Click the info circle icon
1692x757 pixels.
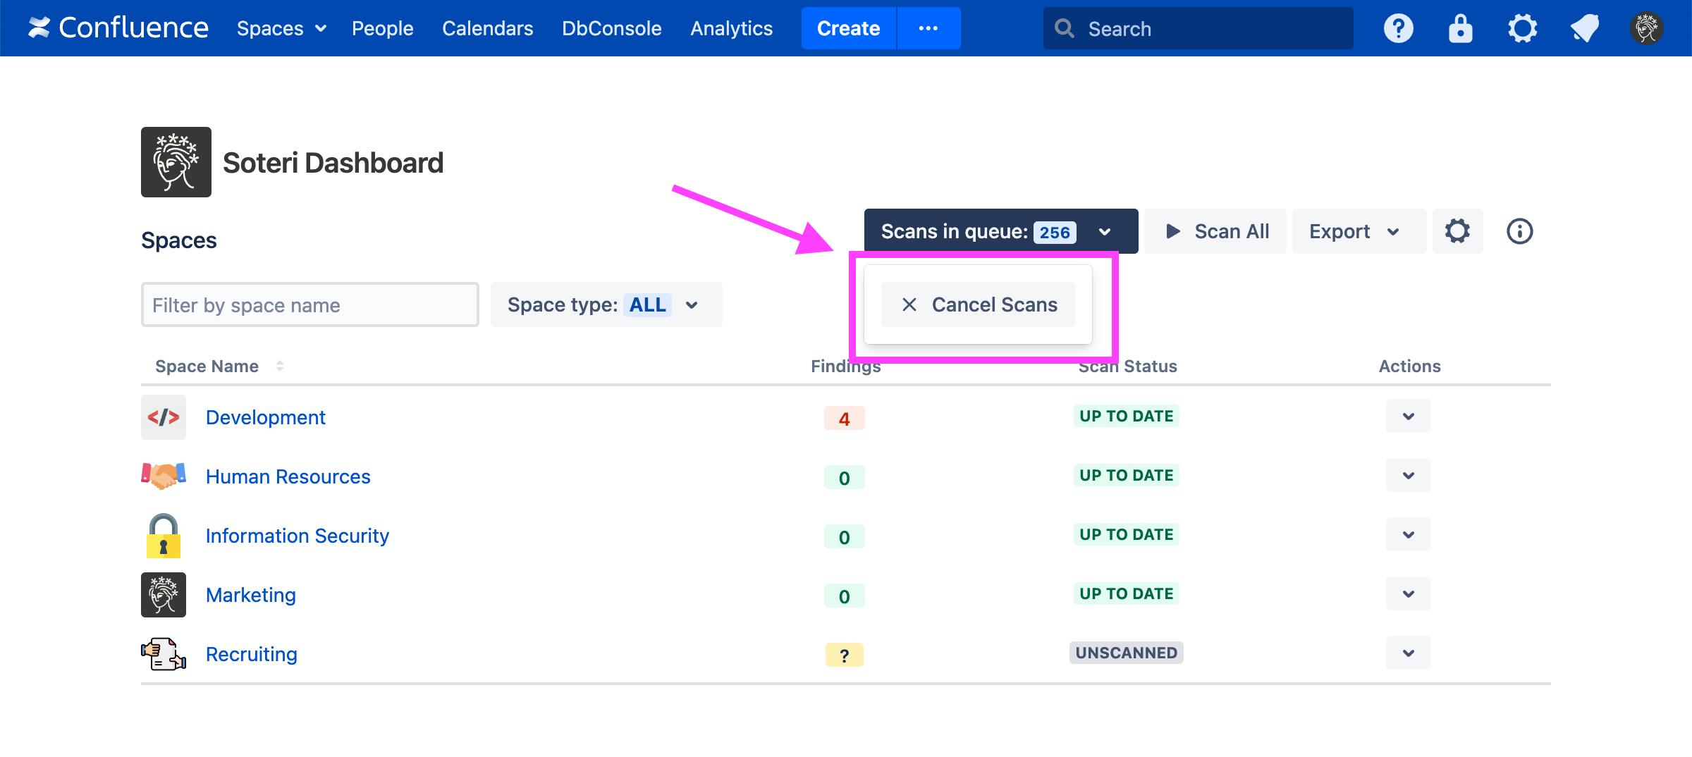[1519, 231]
